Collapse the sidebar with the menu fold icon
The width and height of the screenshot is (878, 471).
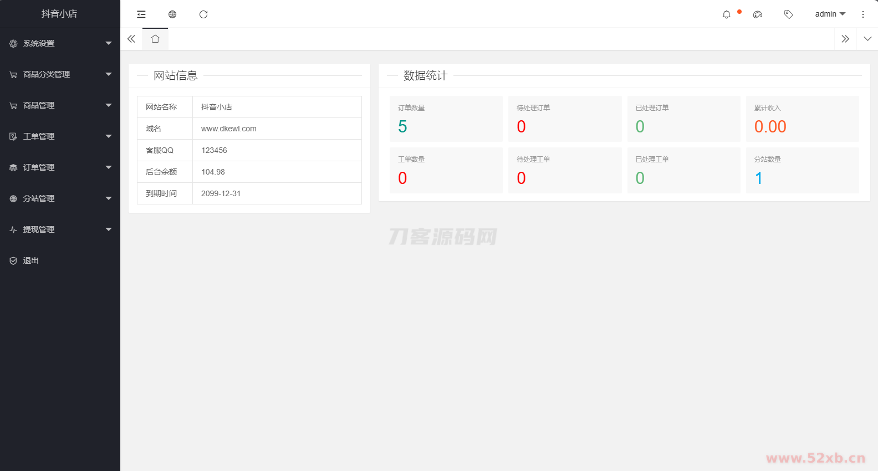pyautogui.click(x=141, y=14)
